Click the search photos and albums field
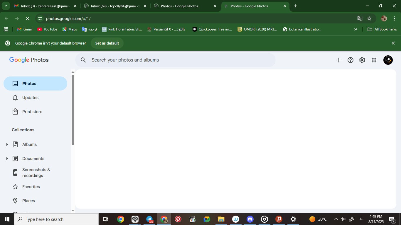Image resolution: width=401 pixels, height=225 pixels. pos(176,60)
